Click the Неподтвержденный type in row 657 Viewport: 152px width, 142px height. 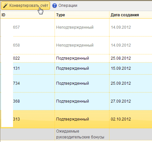[75, 27]
